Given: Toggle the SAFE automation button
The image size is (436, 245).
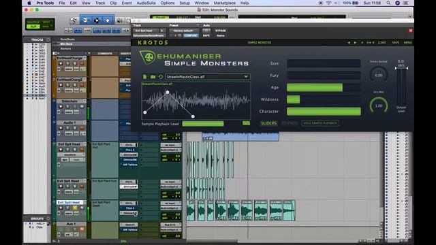Looking at the screenshot, I should click(206, 35).
